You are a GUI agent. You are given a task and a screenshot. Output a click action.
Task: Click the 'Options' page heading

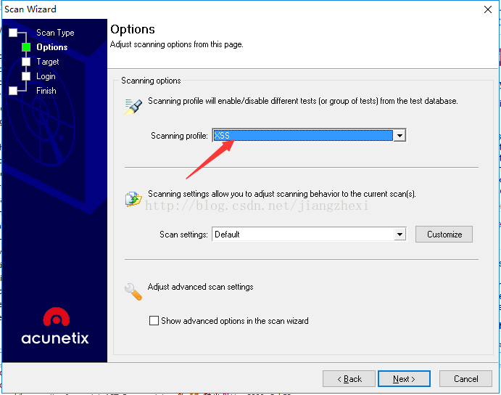point(133,30)
